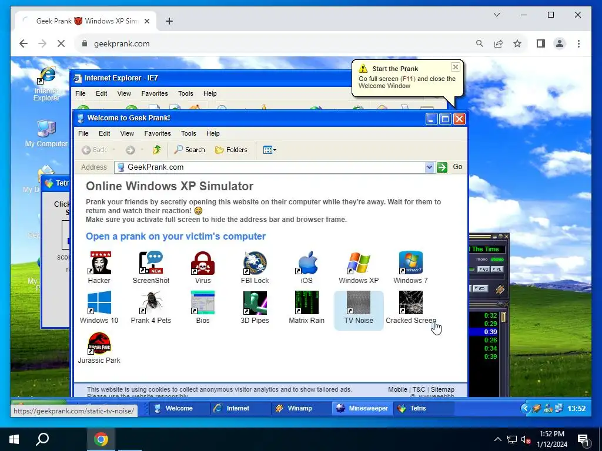Open View menu in Welcome window
602x451 pixels.
click(x=127, y=133)
